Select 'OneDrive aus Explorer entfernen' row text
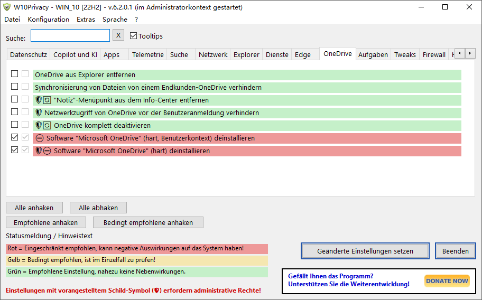 85,75
